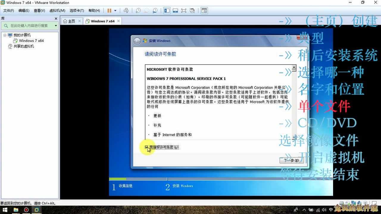
Task: Click the 基于 Internet 的服务和 bullet
Action: (x=172, y=135)
